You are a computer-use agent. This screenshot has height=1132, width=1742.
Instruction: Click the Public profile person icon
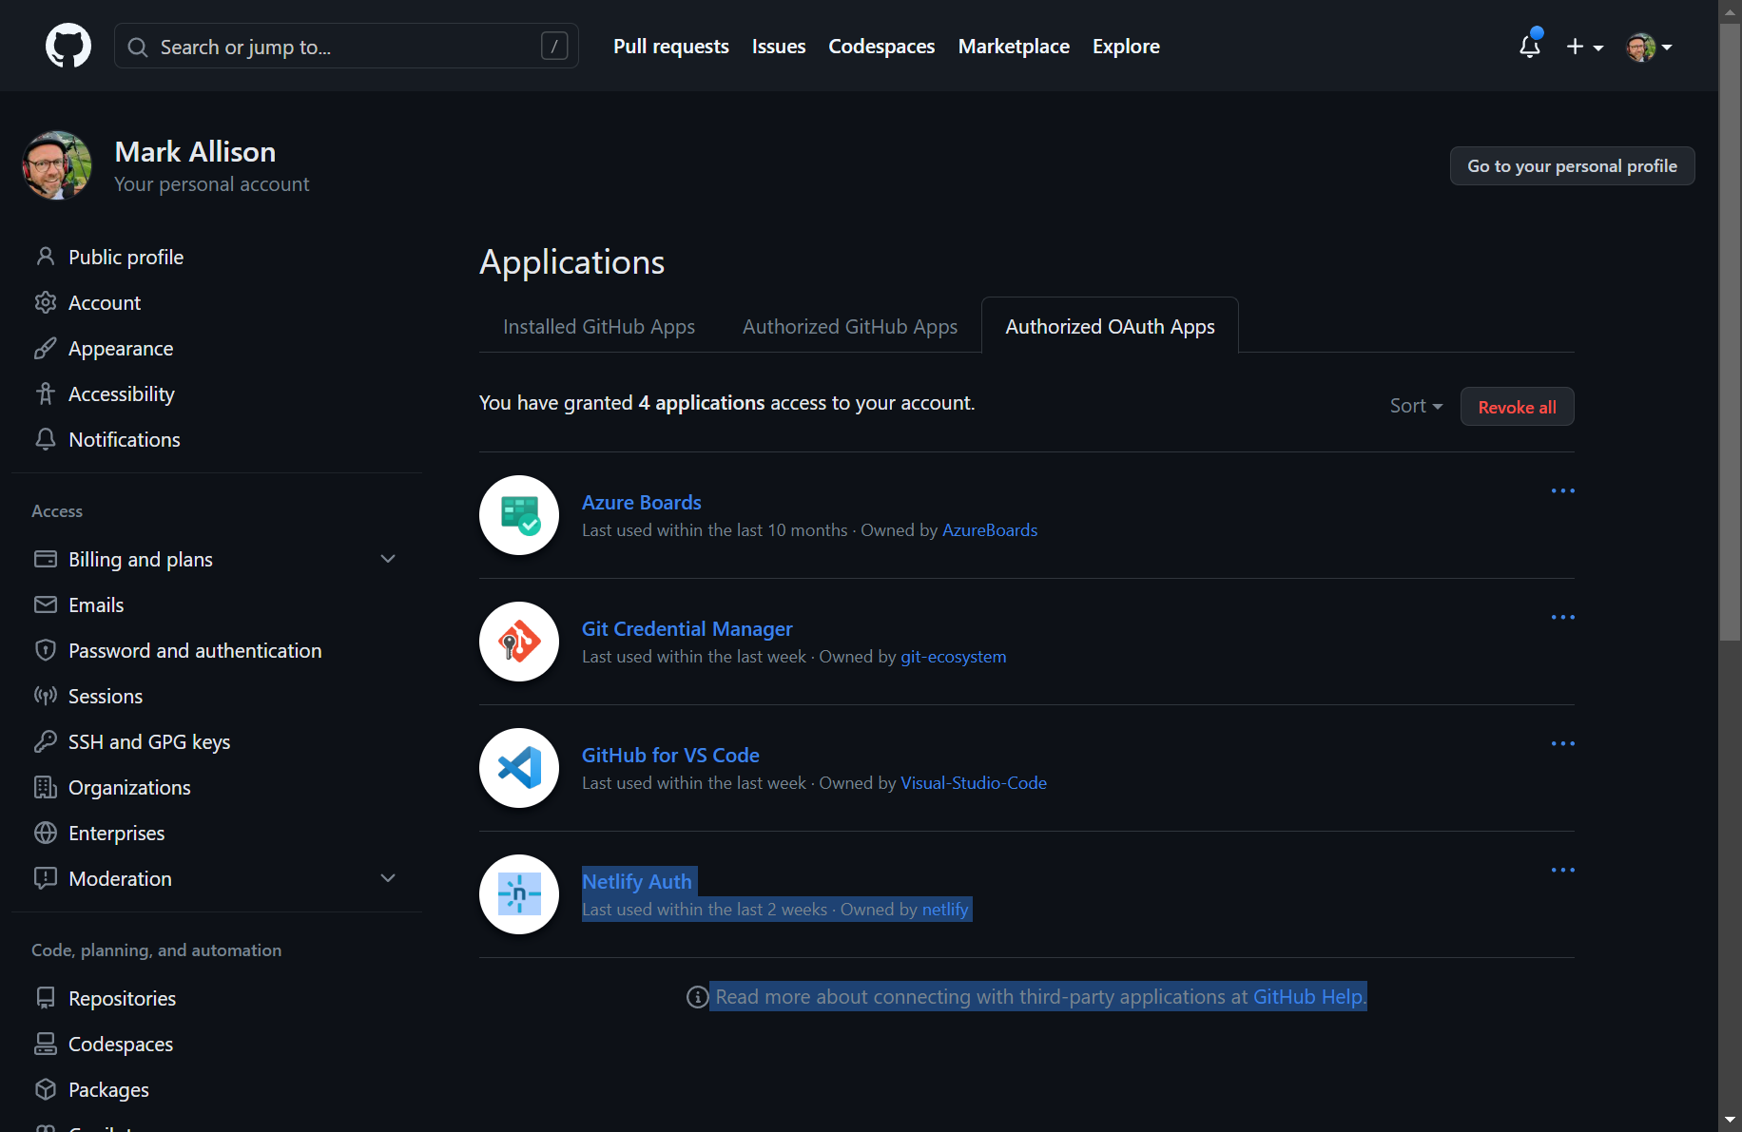(45, 257)
